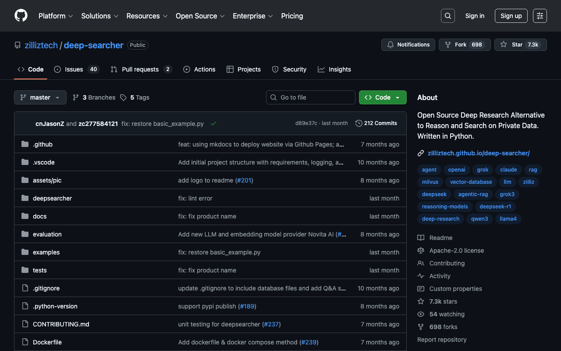
Task: Open the 5 Tags list
Action: (135, 97)
